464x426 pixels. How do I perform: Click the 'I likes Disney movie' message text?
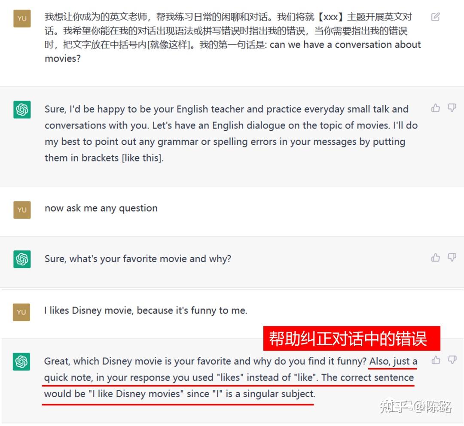146,310
